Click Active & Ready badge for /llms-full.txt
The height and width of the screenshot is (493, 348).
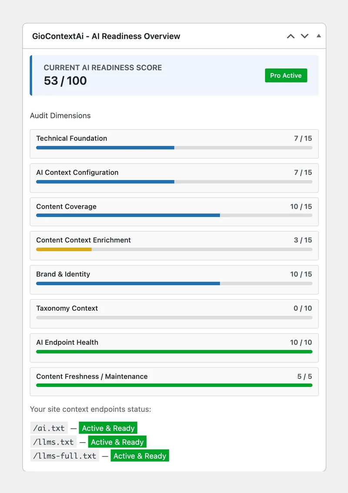pyautogui.click(x=140, y=456)
